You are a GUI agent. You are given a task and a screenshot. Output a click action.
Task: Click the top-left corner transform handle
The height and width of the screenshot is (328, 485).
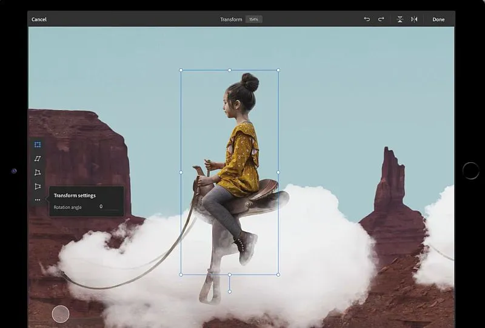tap(181, 70)
